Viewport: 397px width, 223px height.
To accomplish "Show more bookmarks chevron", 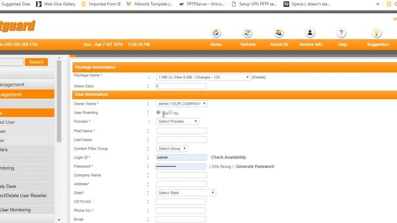I will pyautogui.click(x=378, y=4).
